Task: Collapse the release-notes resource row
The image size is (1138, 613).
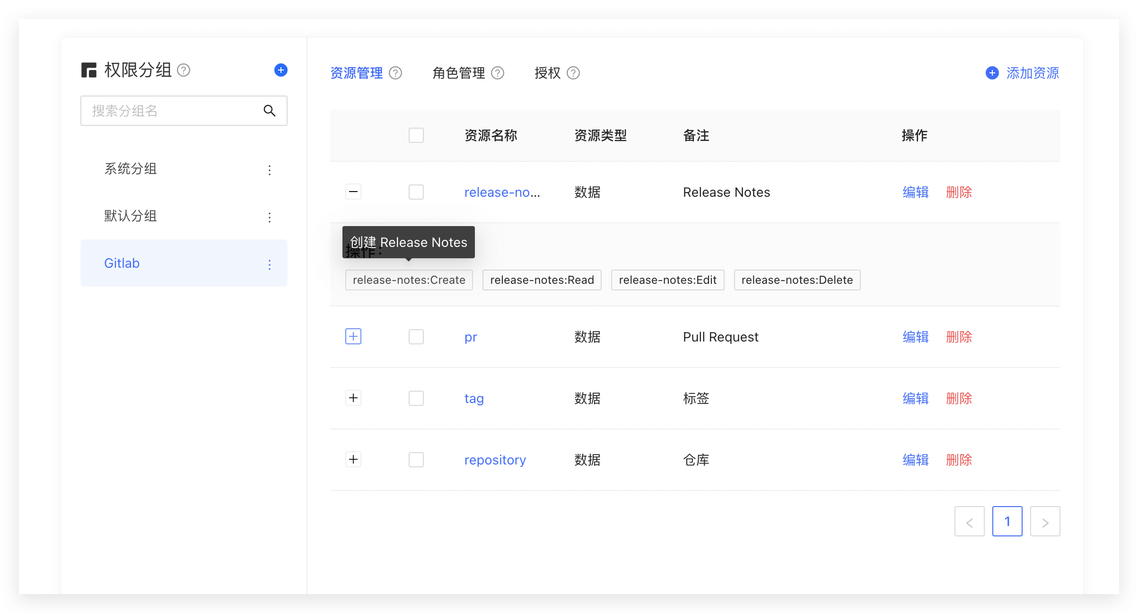Action: point(353,192)
